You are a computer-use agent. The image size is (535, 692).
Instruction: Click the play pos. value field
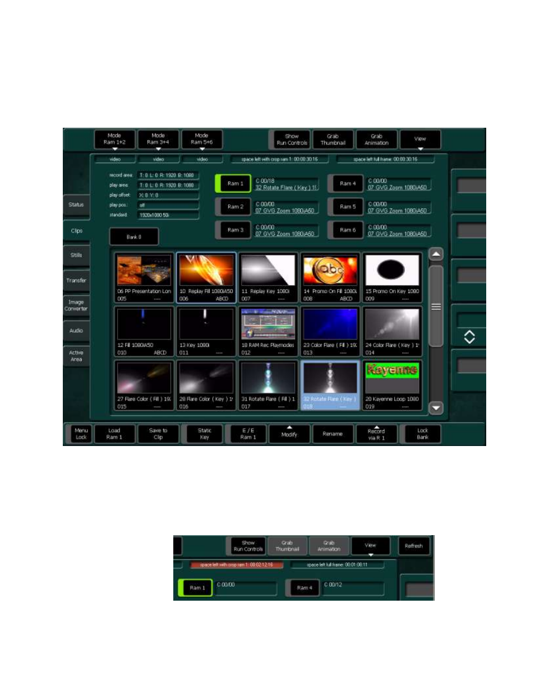tap(168, 206)
